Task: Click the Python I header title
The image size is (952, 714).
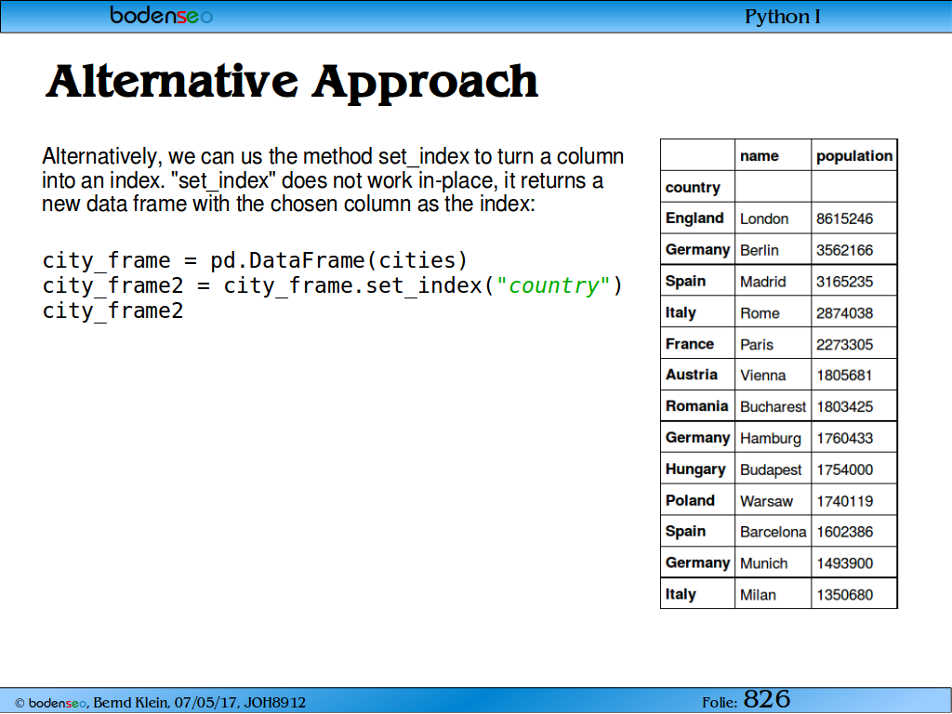Action: pyautogui.click(x=783, y=17)
